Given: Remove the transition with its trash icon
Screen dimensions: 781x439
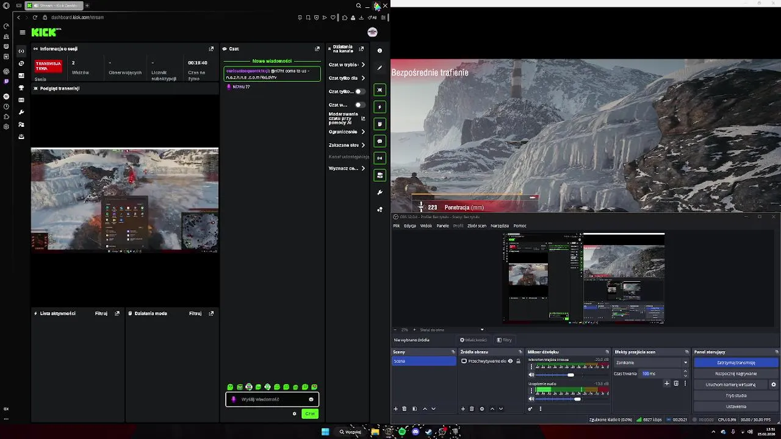Looking at the screenshot, I should click(x=676, y=384).
